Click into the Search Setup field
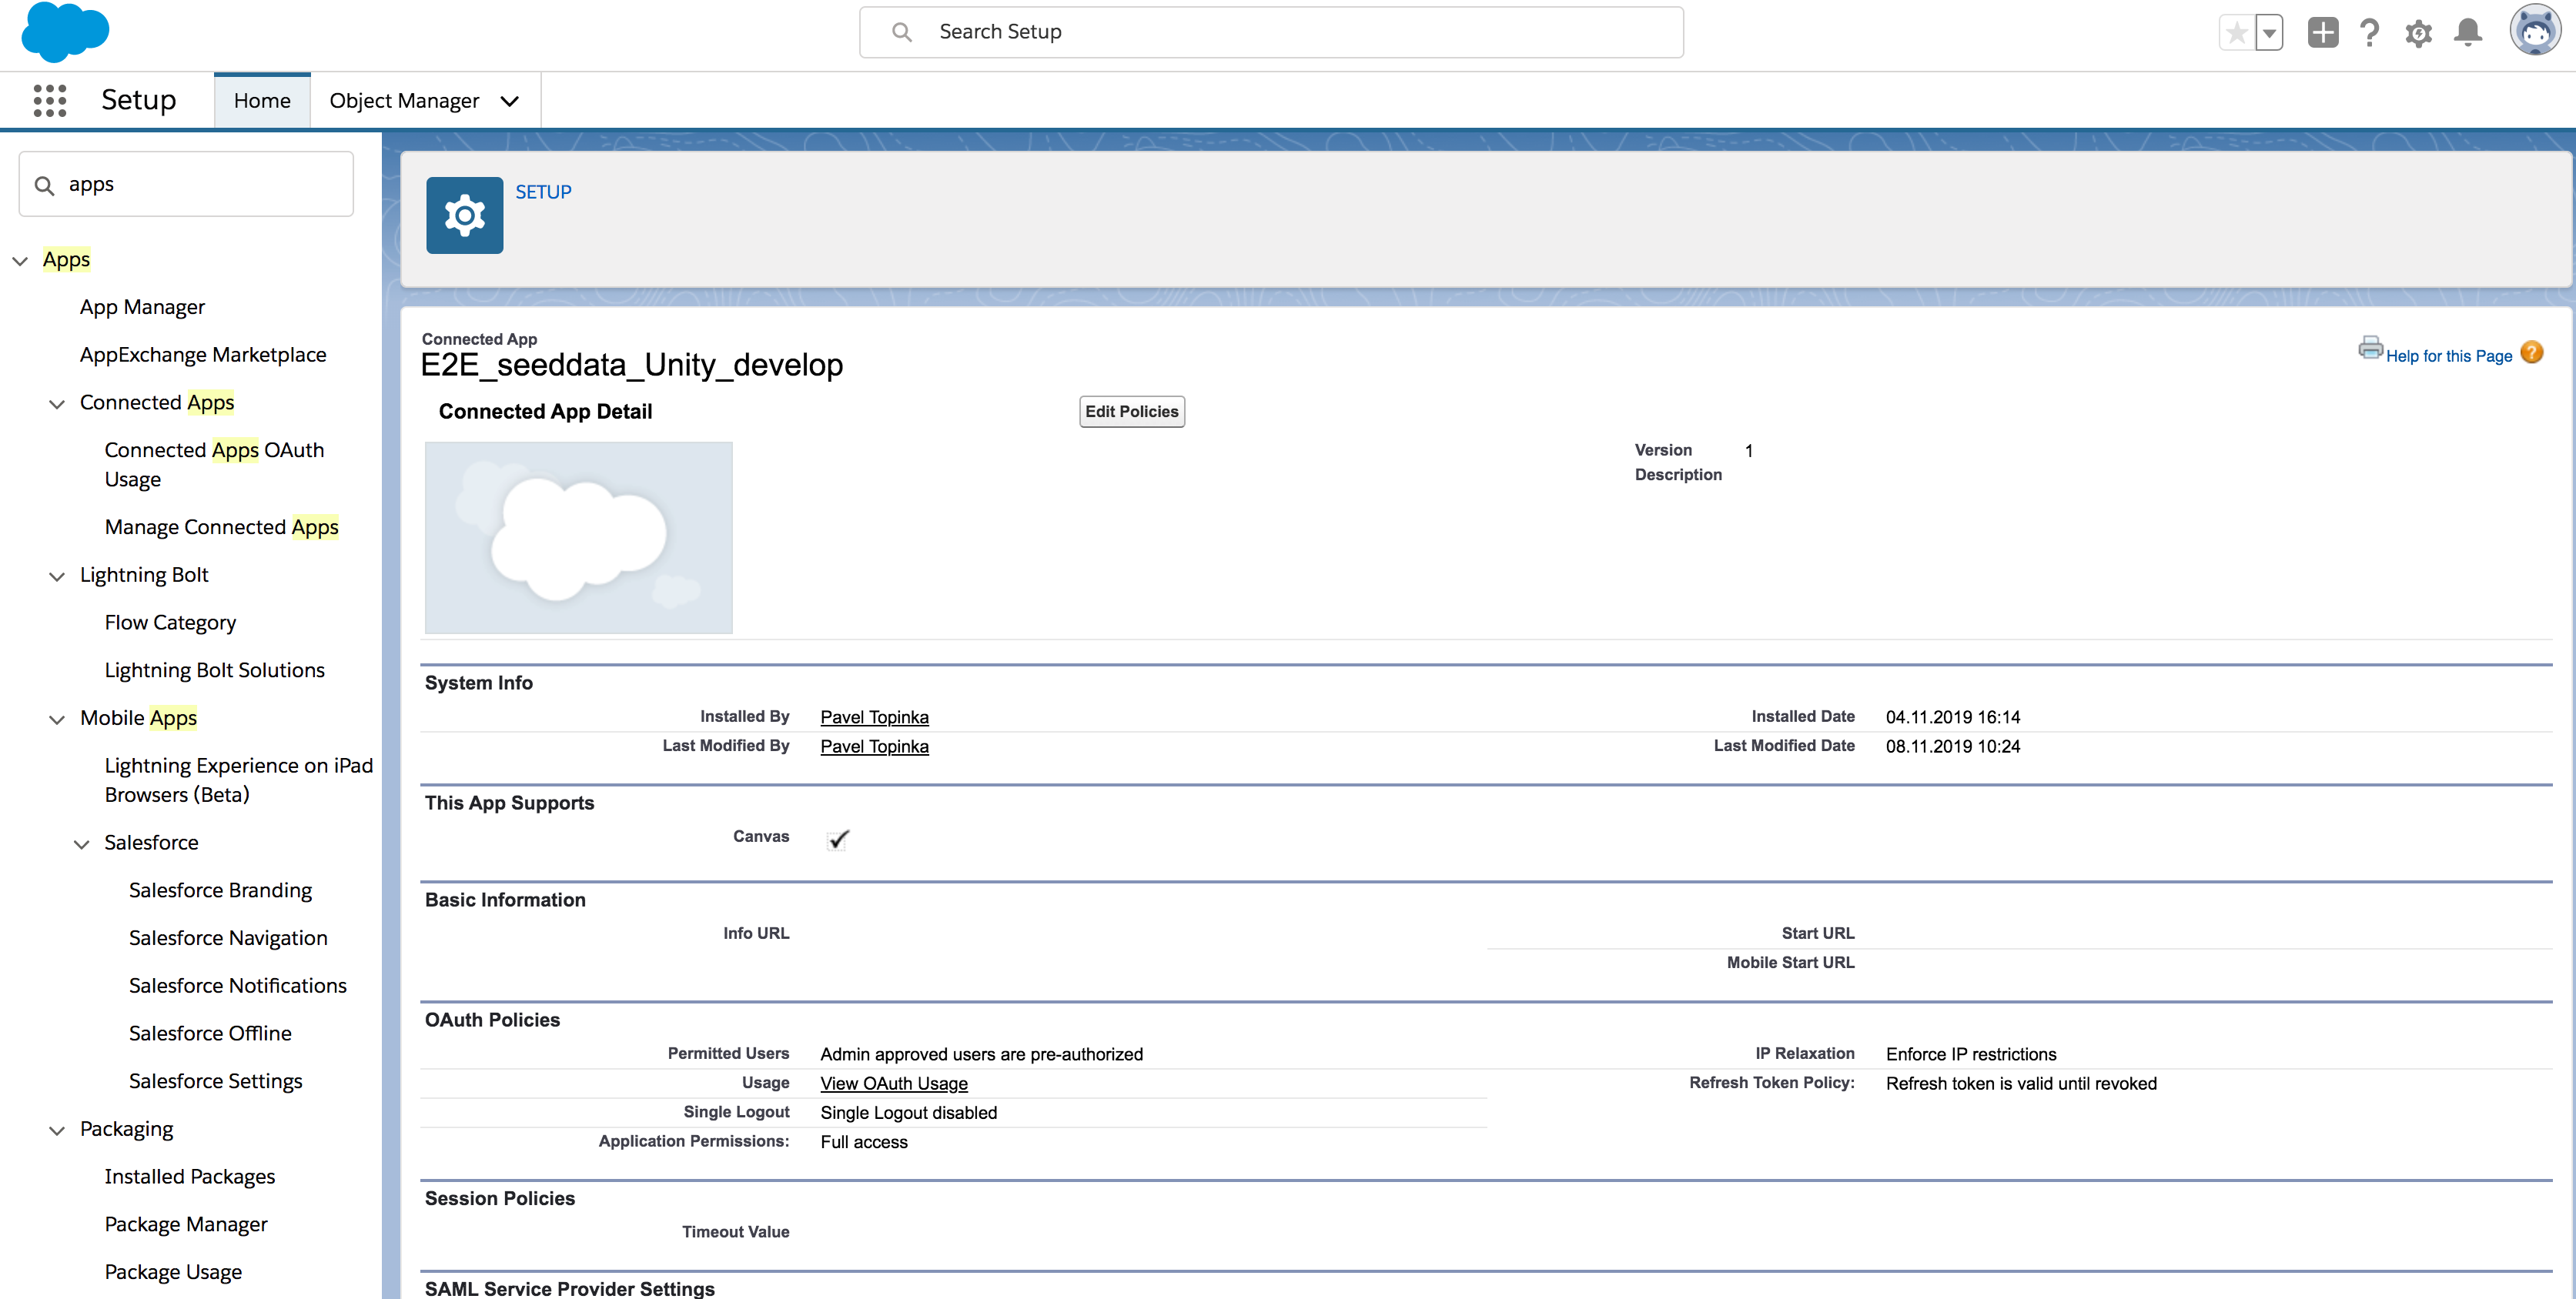The image size is (2576, 1299). click(1271, 32)
